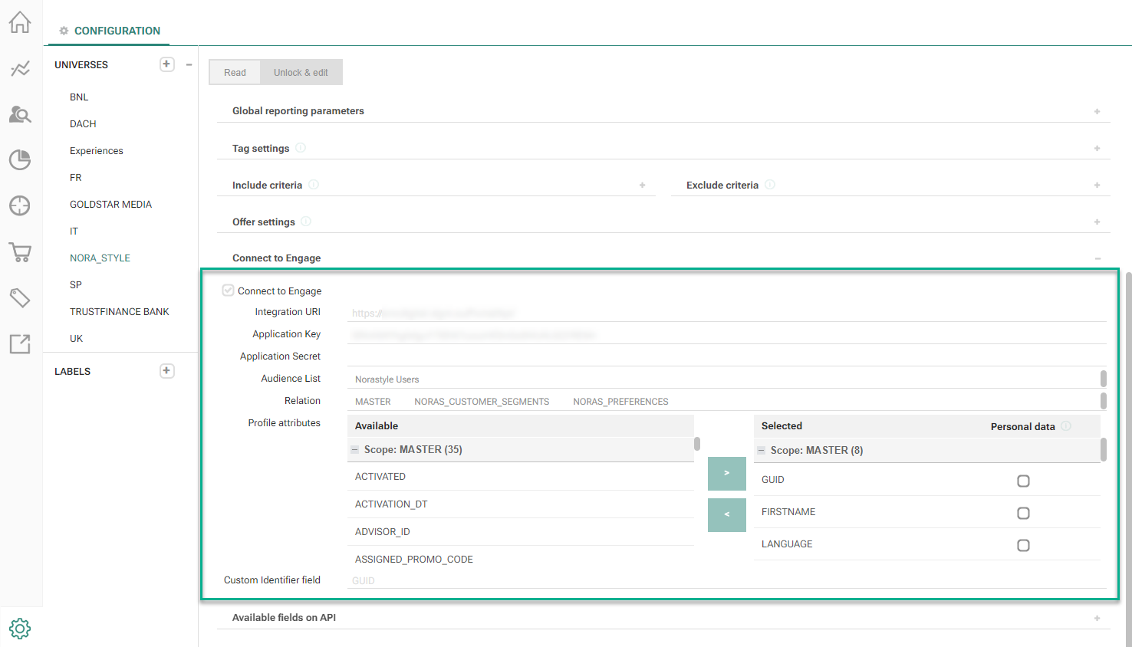Mark GUID as personal data
This screenshot has height=647, width=1132.
[x=1023, y=481]
